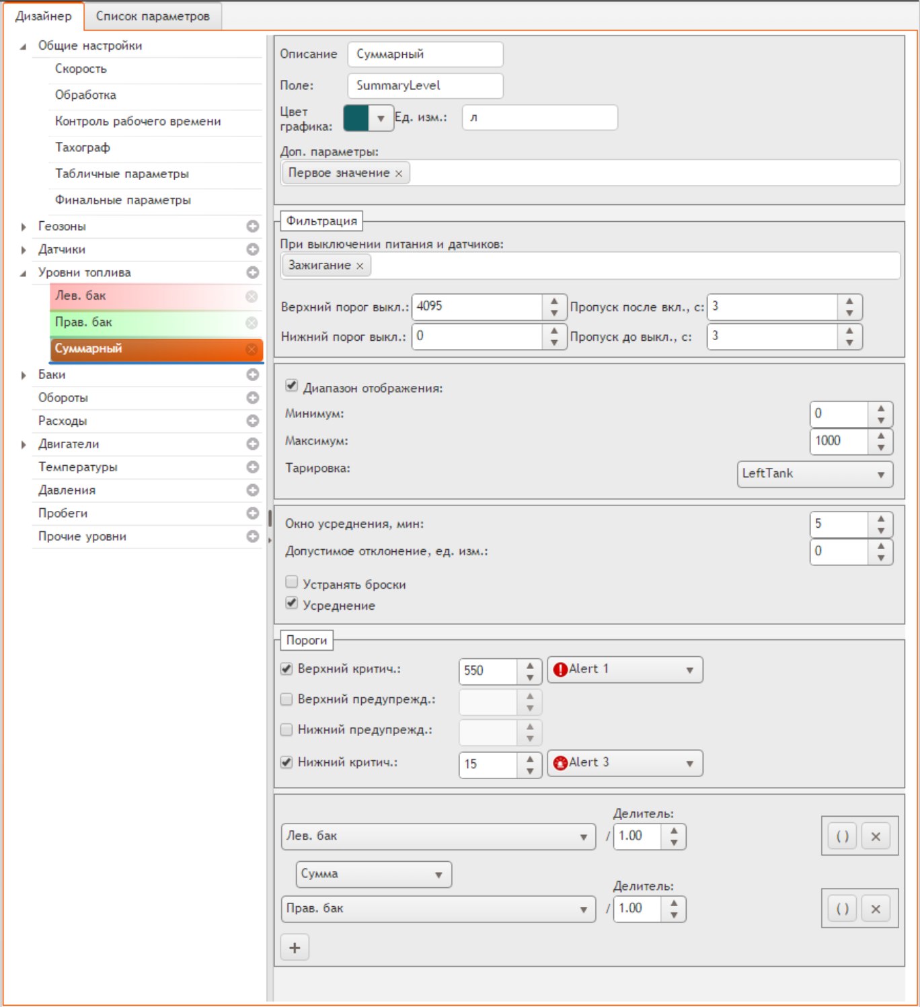Collapse the Общие настройки tree node
Screen dimensions: 920x1007
[24, 46]
